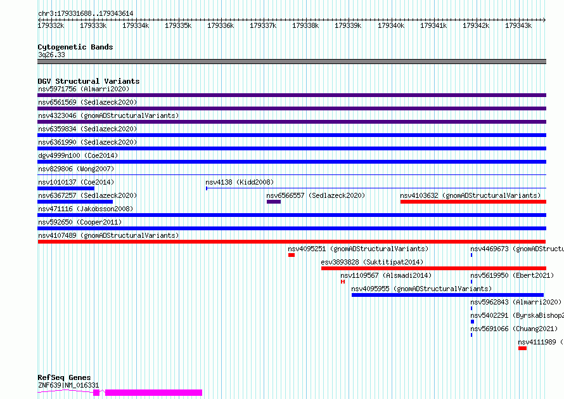Select the nsv471116 blue bar
The image size is (564, 399).
click(x=292, y=215)
